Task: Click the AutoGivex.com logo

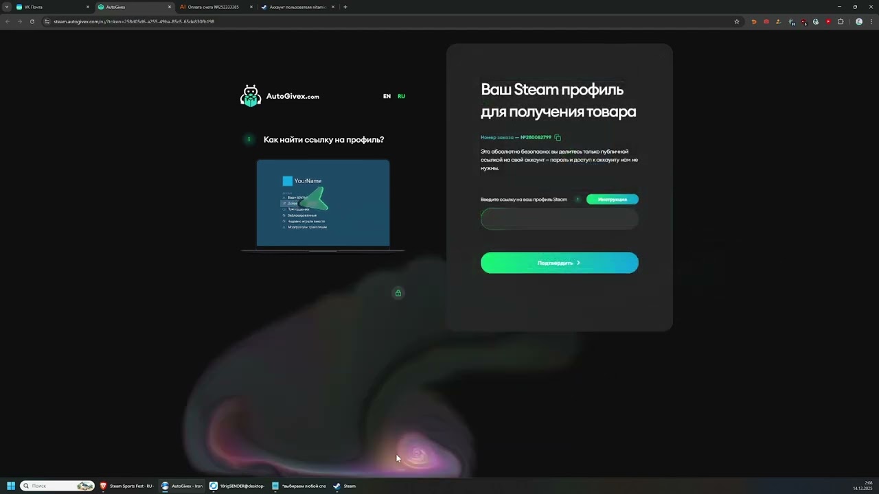Action: tap(279, 96)
